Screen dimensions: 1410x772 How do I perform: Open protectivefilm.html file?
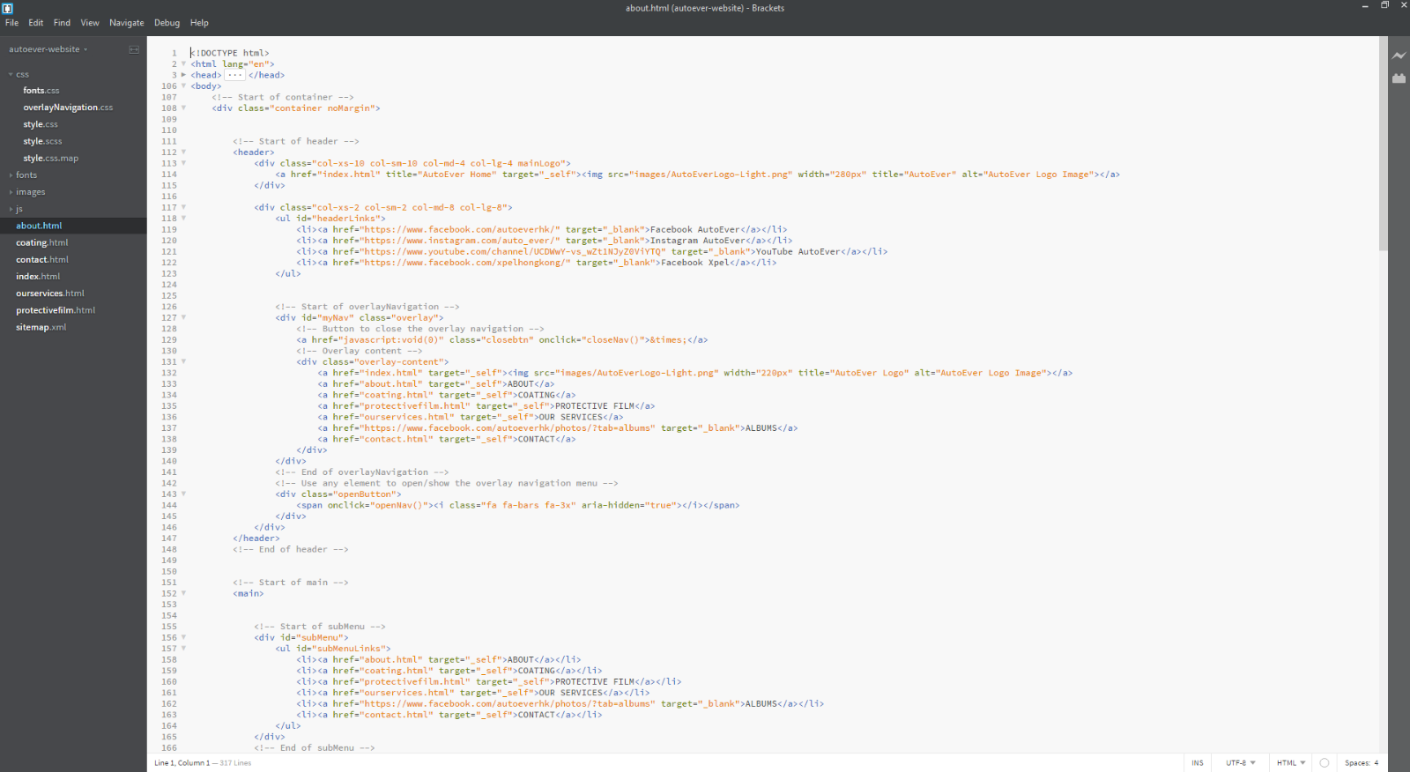click(56, 310)
